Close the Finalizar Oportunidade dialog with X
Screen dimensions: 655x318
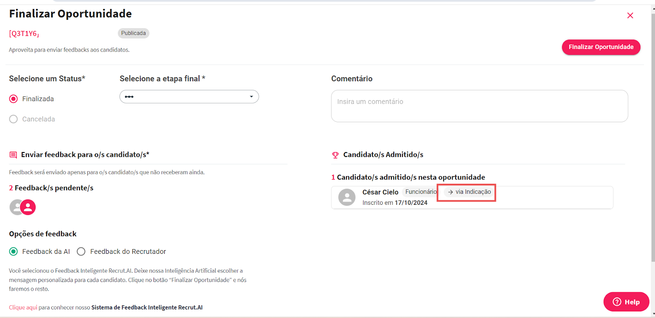click(630, 16)
